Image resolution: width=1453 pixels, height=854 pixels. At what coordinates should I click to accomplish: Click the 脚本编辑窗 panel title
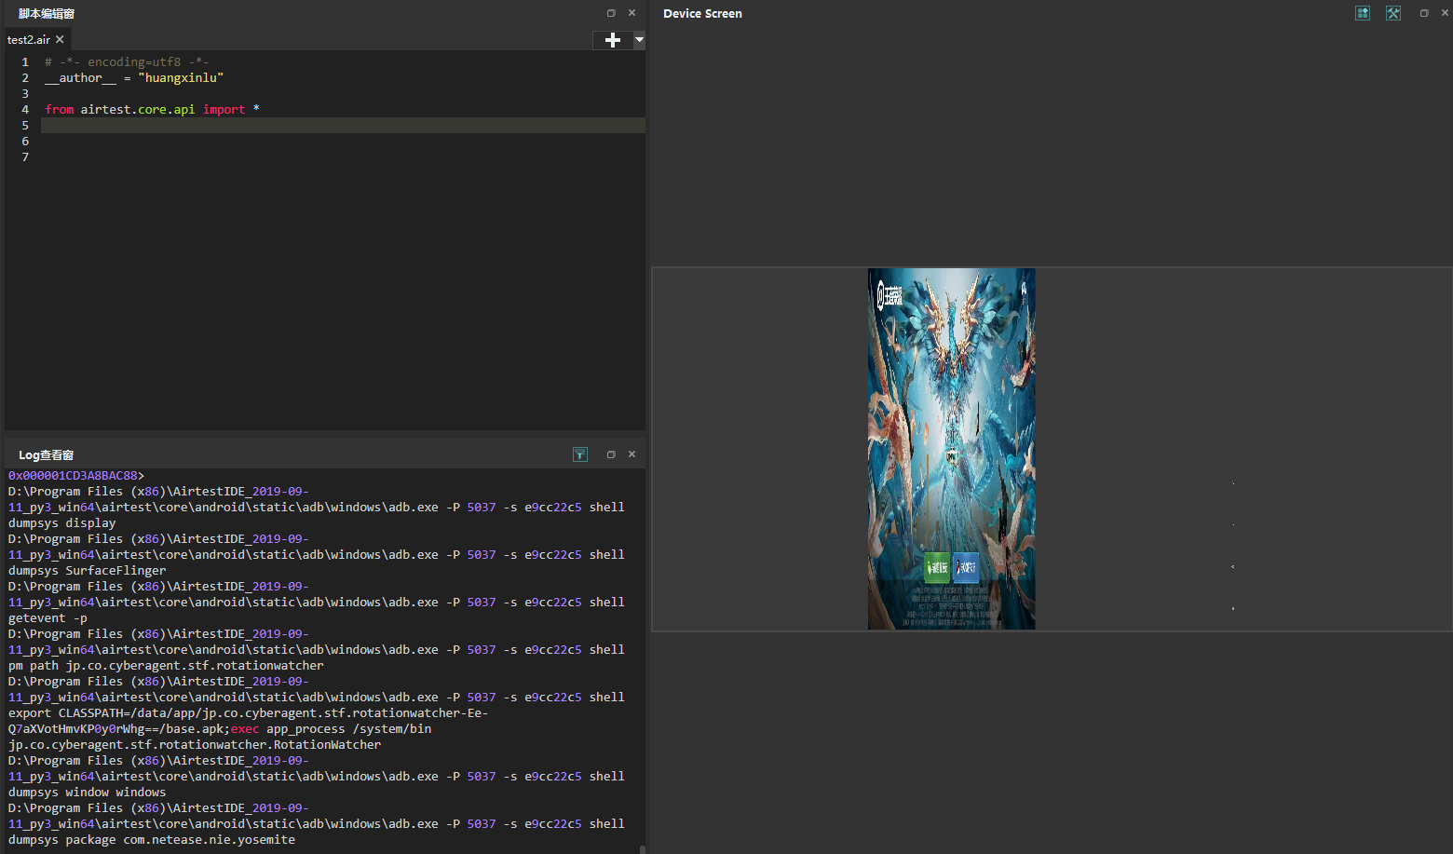coord(47,14)
